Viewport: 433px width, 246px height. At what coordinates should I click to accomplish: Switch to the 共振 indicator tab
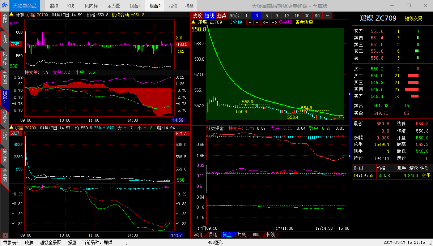pos(241,235)
